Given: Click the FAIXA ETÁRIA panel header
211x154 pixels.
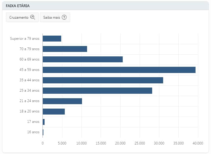Looking at the screenshot, I should pyautogui.click(x=105, y=6).
